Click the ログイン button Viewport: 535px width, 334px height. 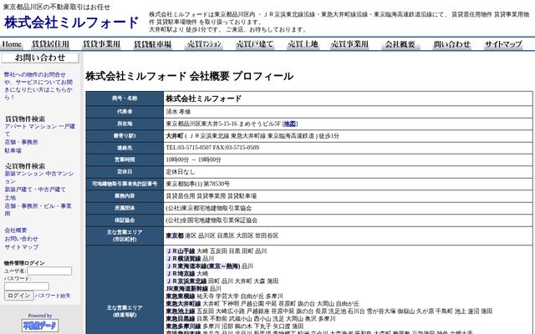click(18, 296)
